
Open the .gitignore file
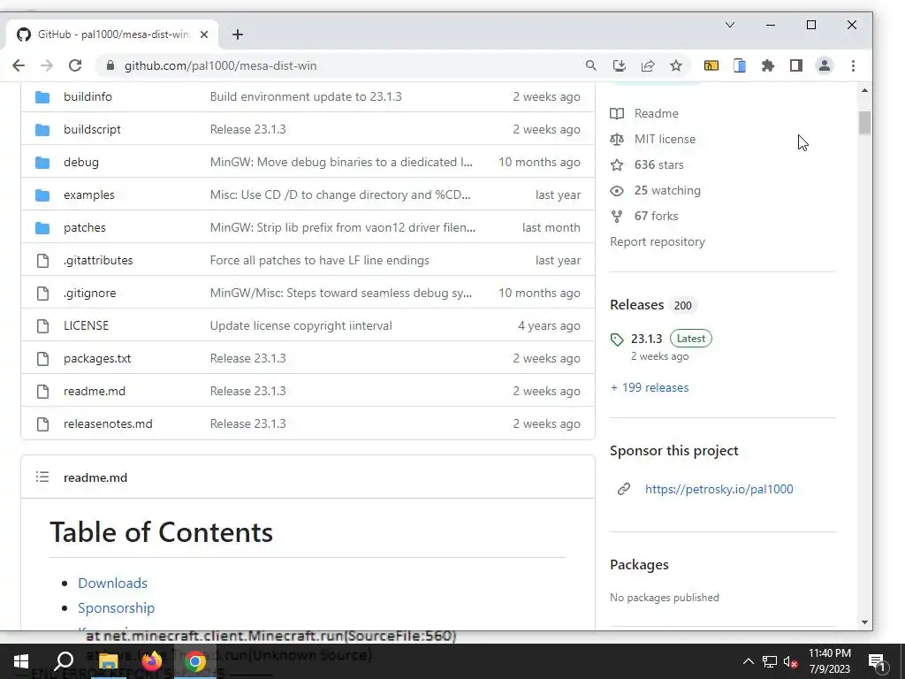tap(90, 293)
